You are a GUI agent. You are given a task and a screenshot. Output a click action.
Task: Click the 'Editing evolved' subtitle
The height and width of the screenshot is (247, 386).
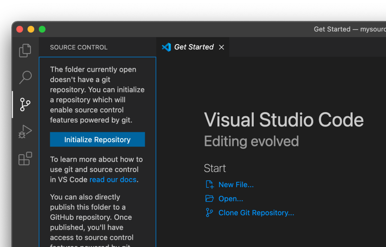(251, 141)
